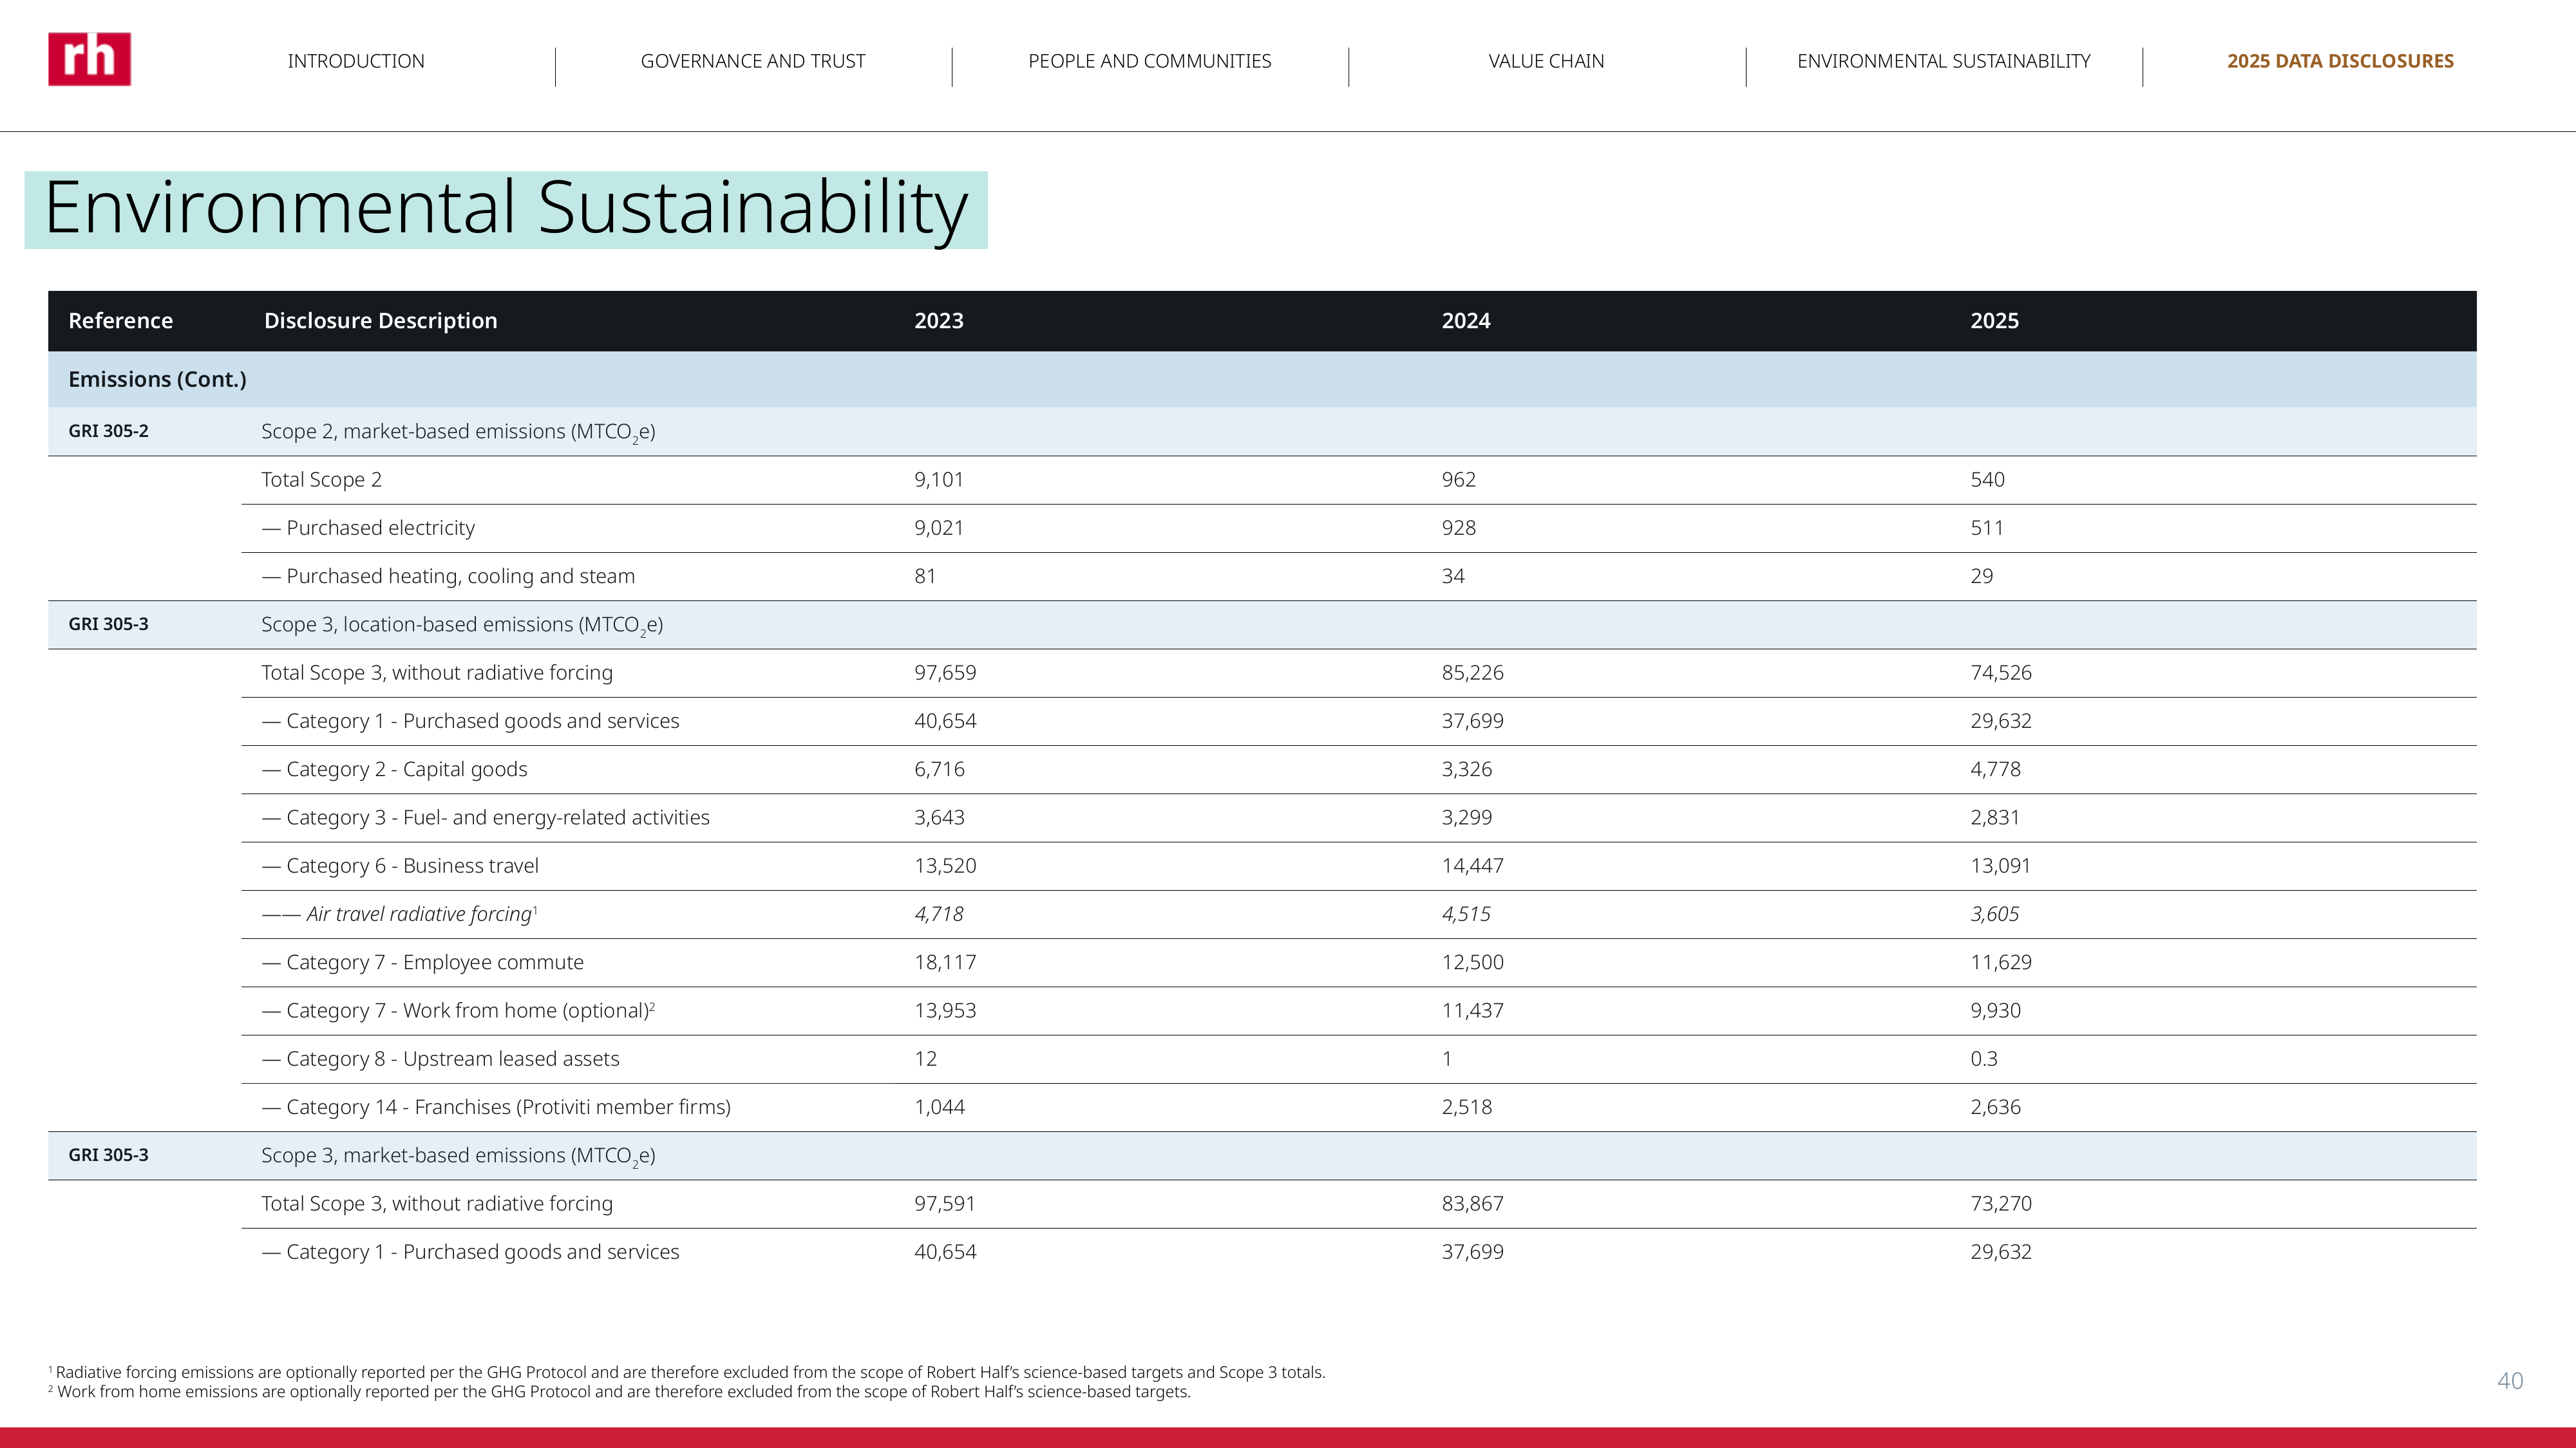Screen dimensions: 2576x1448
Task: Click Scope 2, market-based emissions heading
Action: pyautogui.click(x=458, y=432)
